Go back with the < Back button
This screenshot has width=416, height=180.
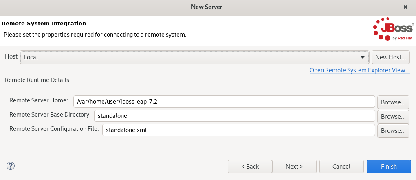coord(250,166)
